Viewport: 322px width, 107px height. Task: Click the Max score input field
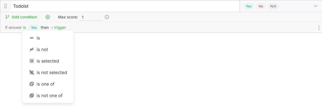click(x=91, y=17)
